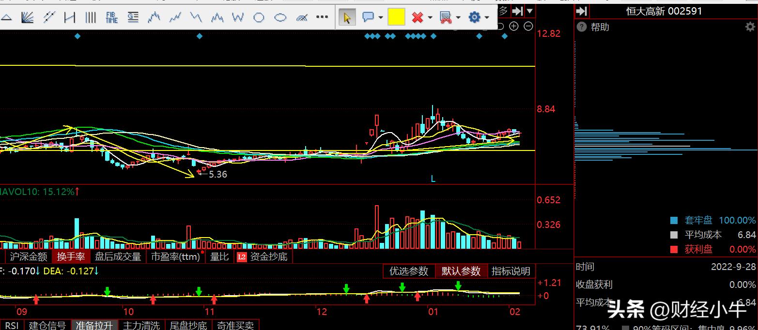
Task: Pick the fan lines drawing tool
Action: point(28,18)
